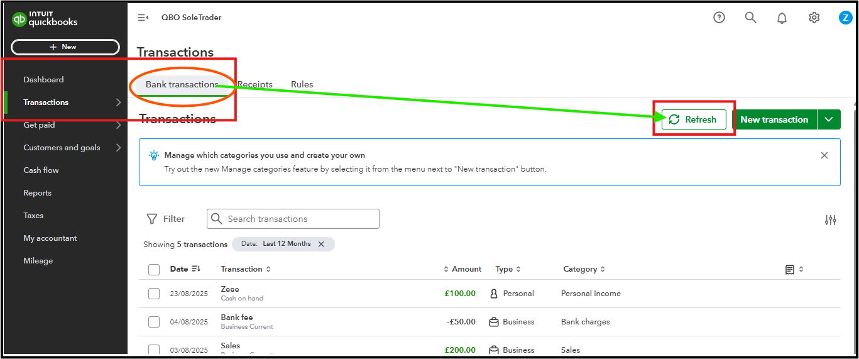Expand Customers and goals sidebar chevron
The height and width of the screenshot is (359, 859).
click(118, 148)
